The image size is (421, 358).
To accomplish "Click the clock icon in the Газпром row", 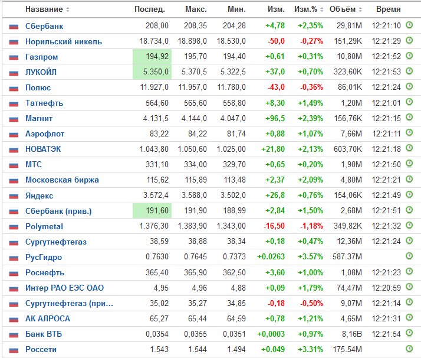I will (x=409, y=56).
